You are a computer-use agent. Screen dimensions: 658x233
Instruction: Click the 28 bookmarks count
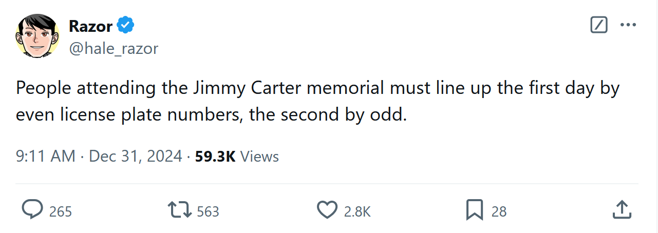[x=499, y=211]
